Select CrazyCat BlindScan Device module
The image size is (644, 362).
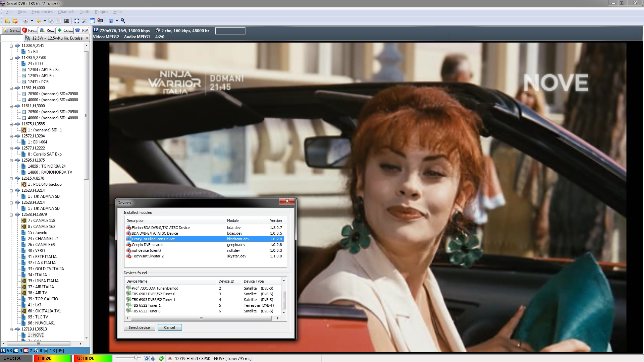click(205, 239)
